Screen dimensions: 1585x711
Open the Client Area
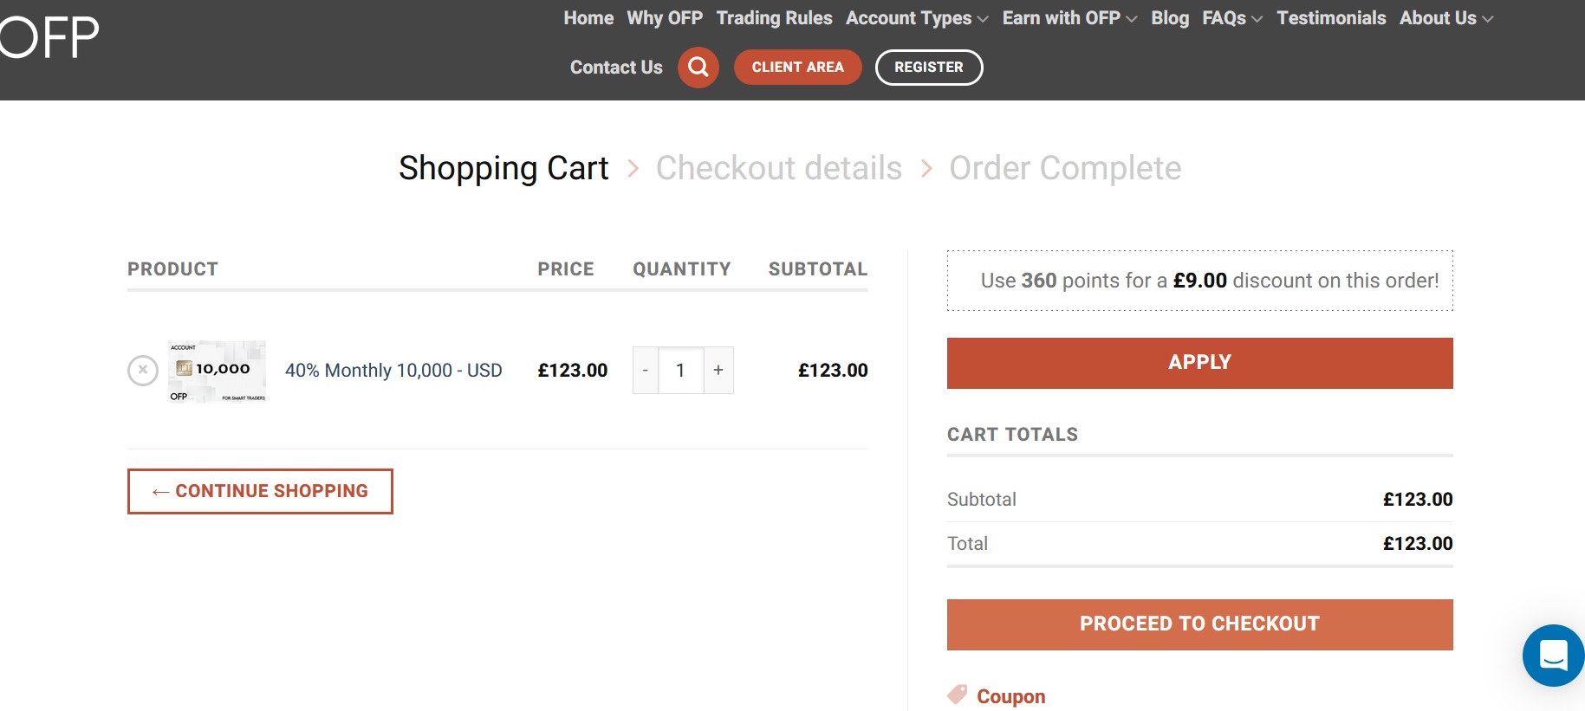point(797,68)
